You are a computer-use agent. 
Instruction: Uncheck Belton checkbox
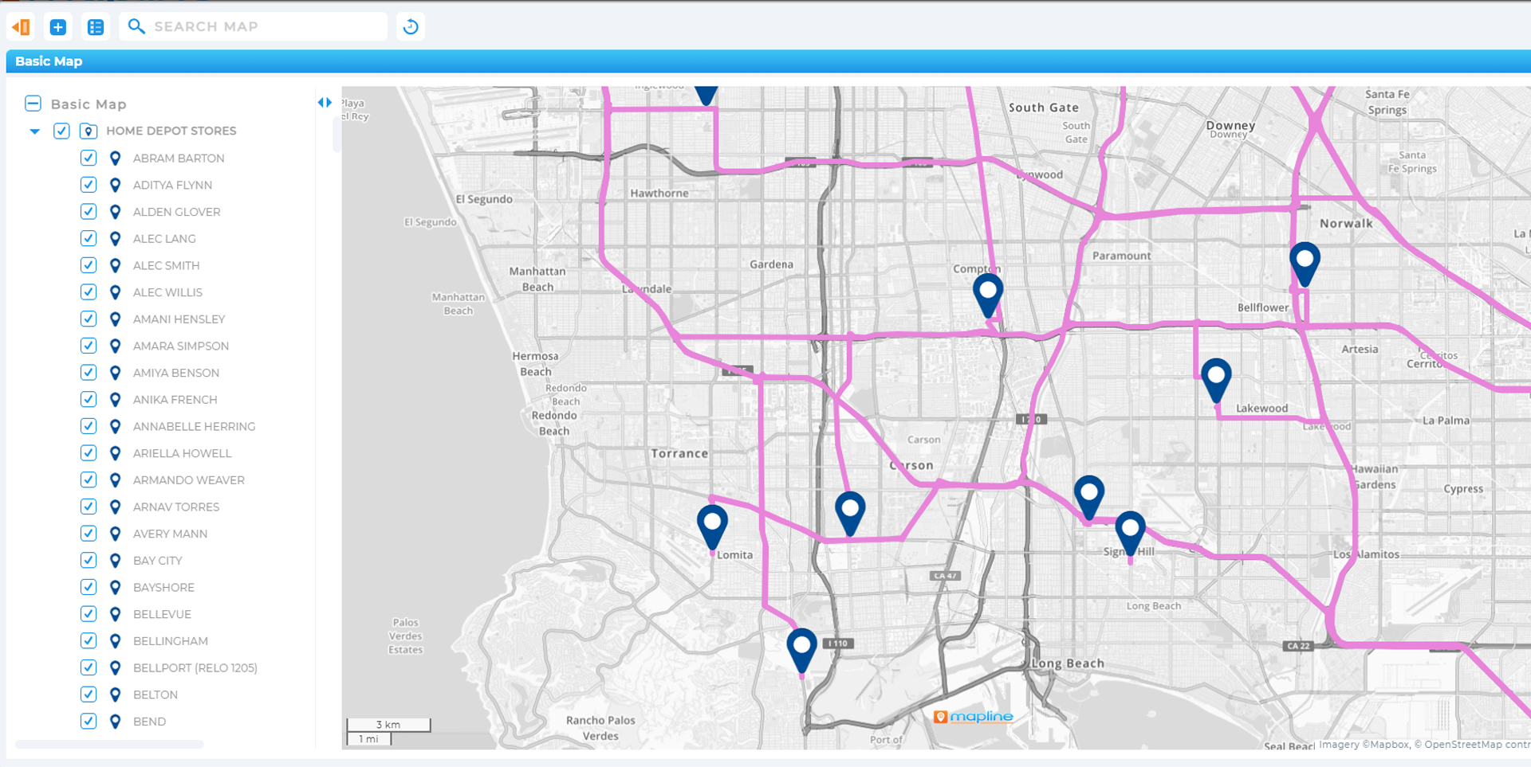pyautogui.click(x=89, y=694)
